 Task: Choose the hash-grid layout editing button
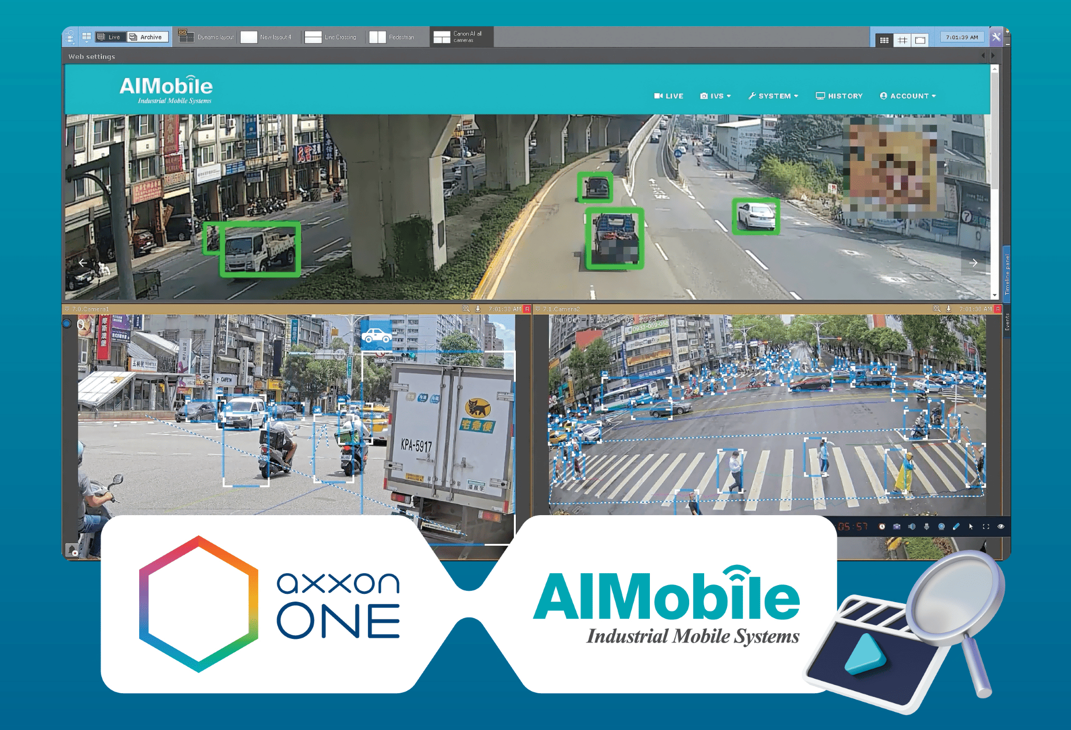click(902, 40)
